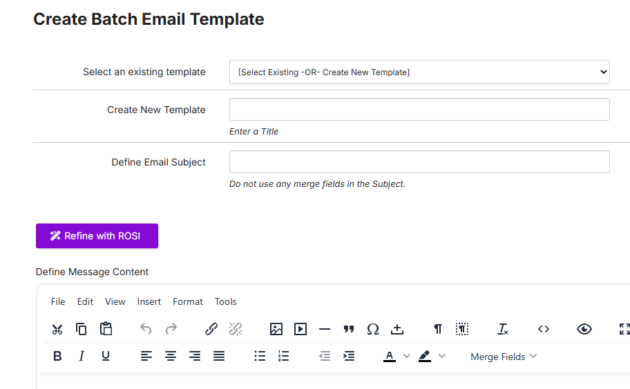Screen dimensions: 630x389
Task: Decrease indent of paragraph
Action: click(325, 356)
